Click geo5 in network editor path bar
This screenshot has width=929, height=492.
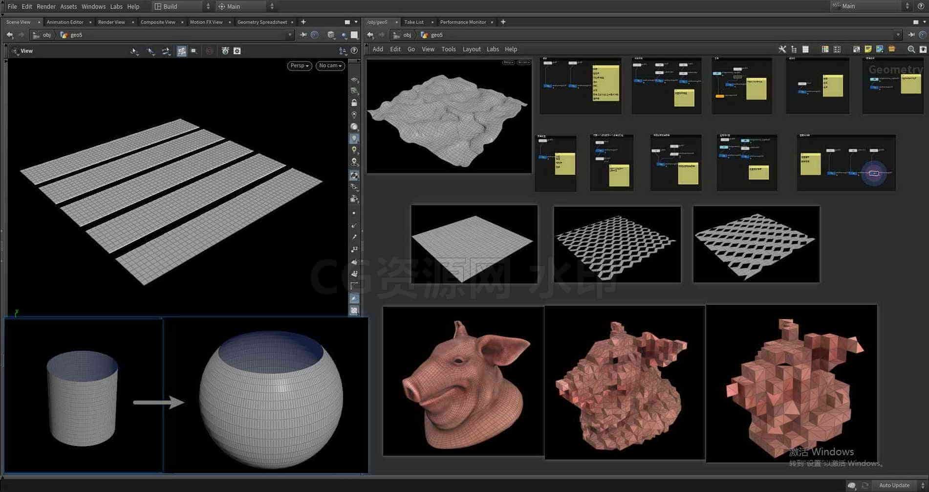(436, 35)
